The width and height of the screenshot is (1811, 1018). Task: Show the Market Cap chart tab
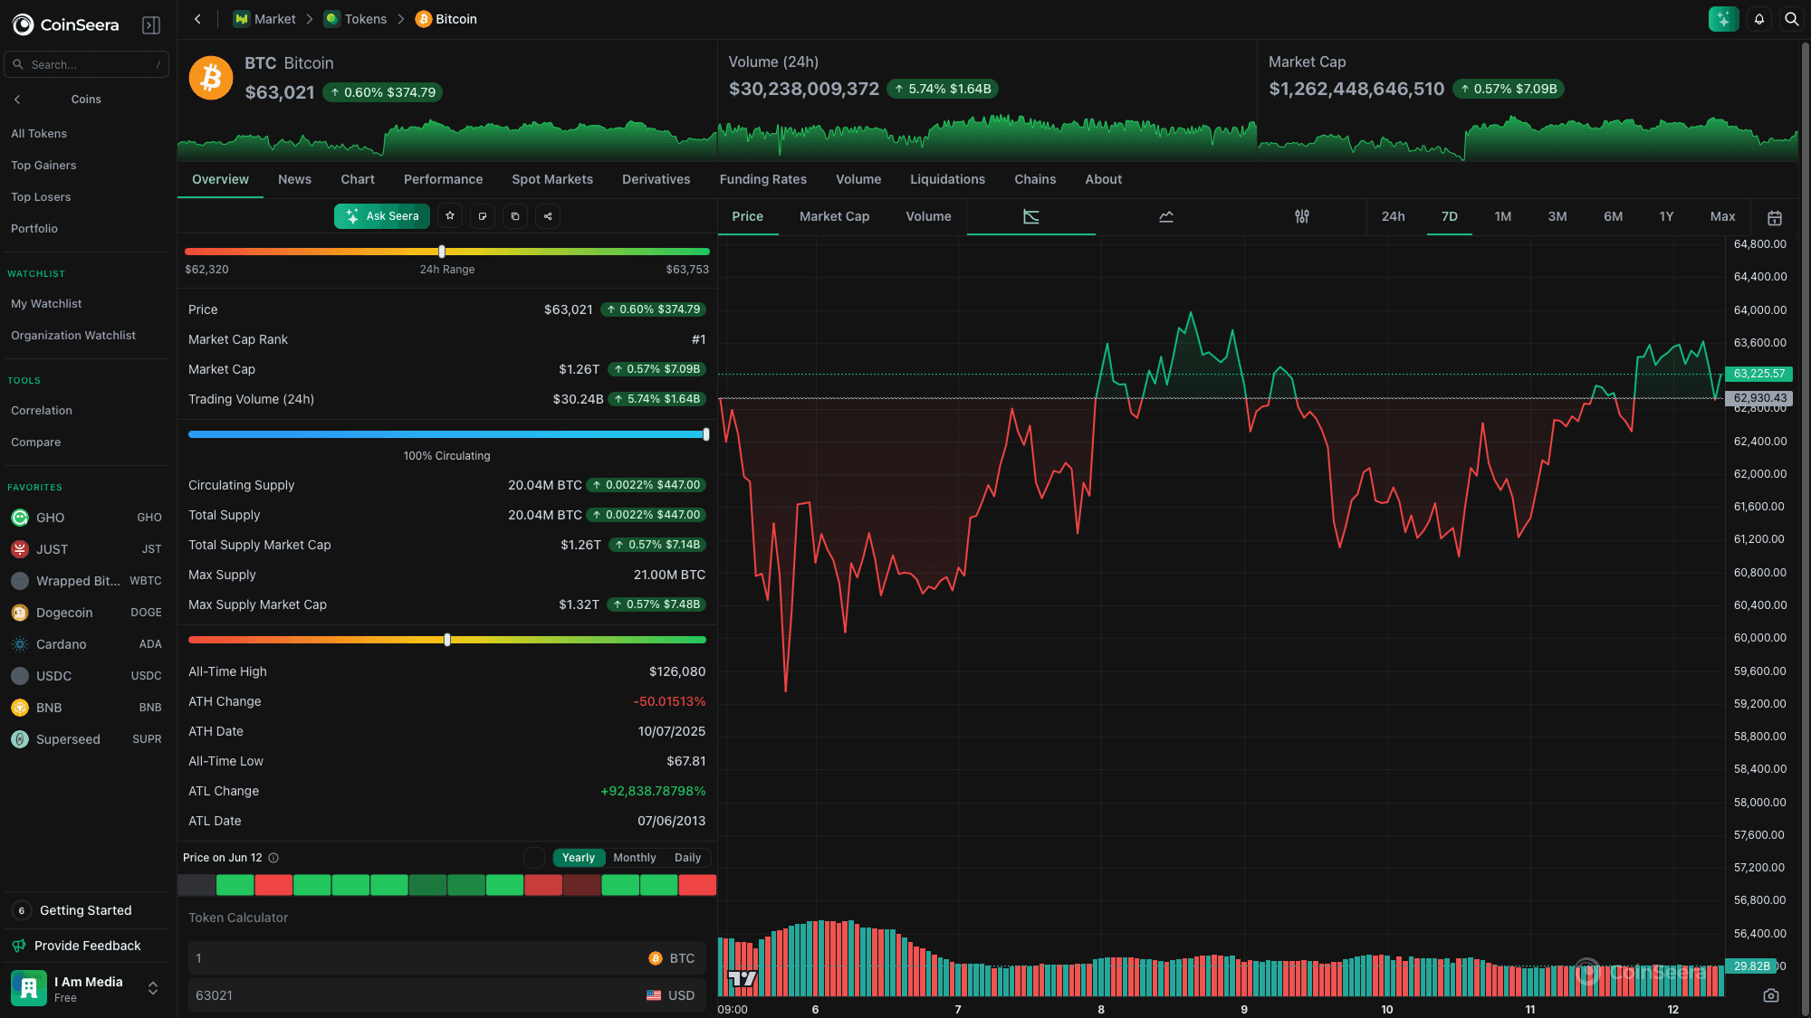835,216
